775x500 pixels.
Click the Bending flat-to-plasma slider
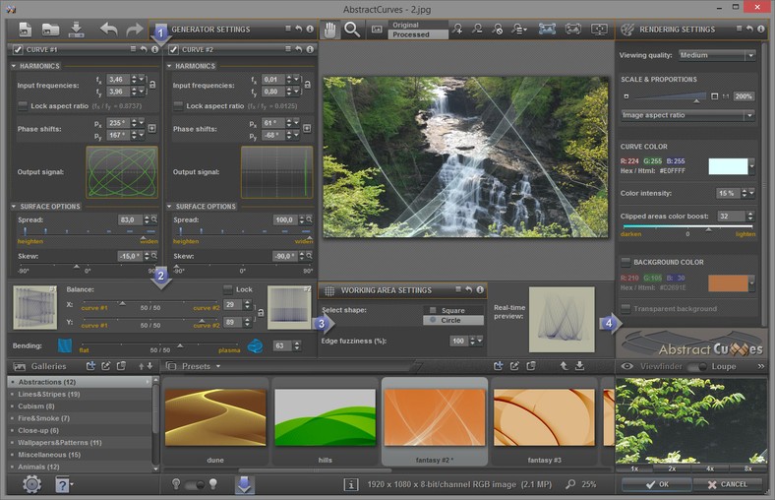(x=159, y=344)
